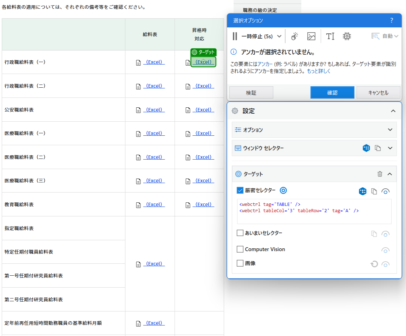Click the pause icon in the selection options toolbar

coord(235,36)
